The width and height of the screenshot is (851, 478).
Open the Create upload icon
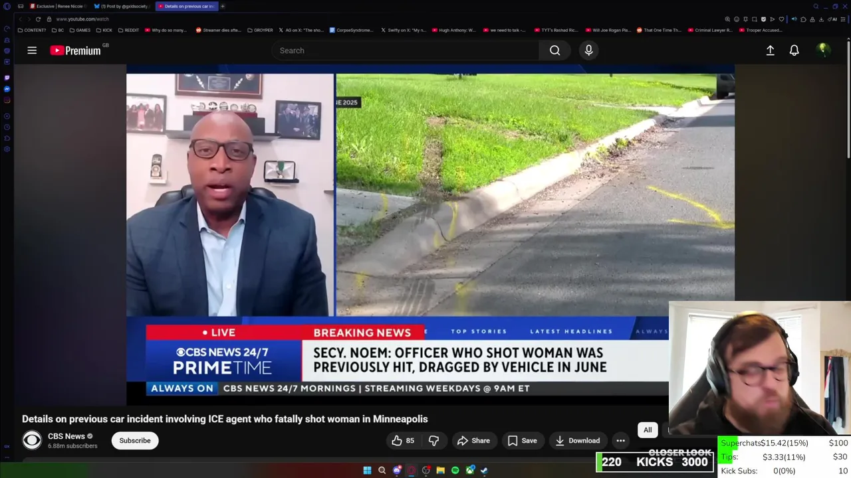(770, 50)
